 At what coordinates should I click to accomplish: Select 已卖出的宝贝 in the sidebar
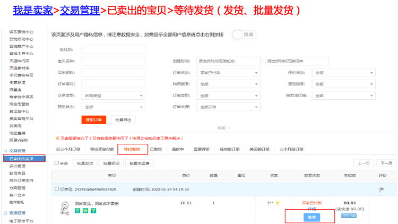point(23,159)
